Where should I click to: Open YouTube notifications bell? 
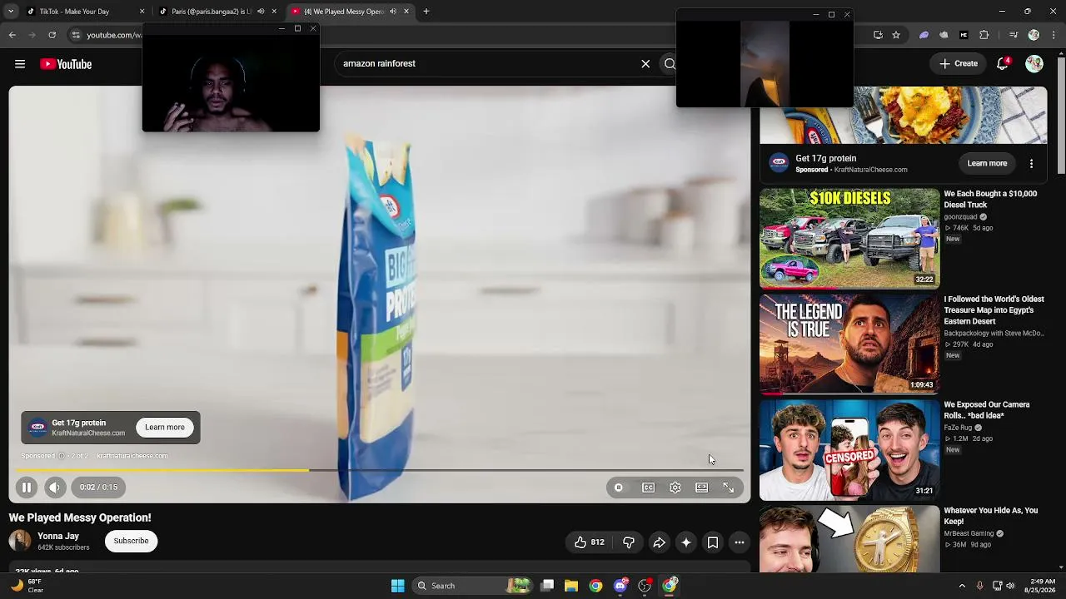pos(1003,63)
